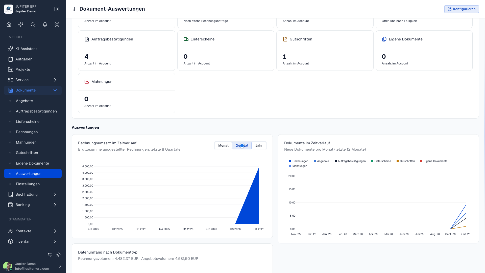Toggle Lieferscheine green legend swatch
485x273 pixels.
coord(372,161)
